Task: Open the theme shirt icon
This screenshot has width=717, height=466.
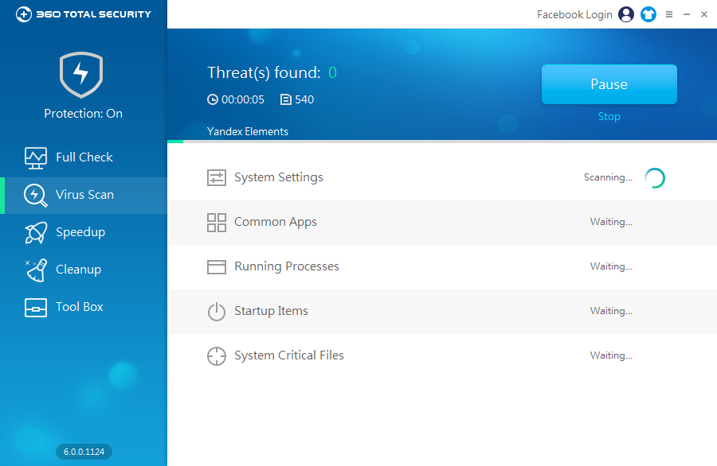Action: (648, 14)
